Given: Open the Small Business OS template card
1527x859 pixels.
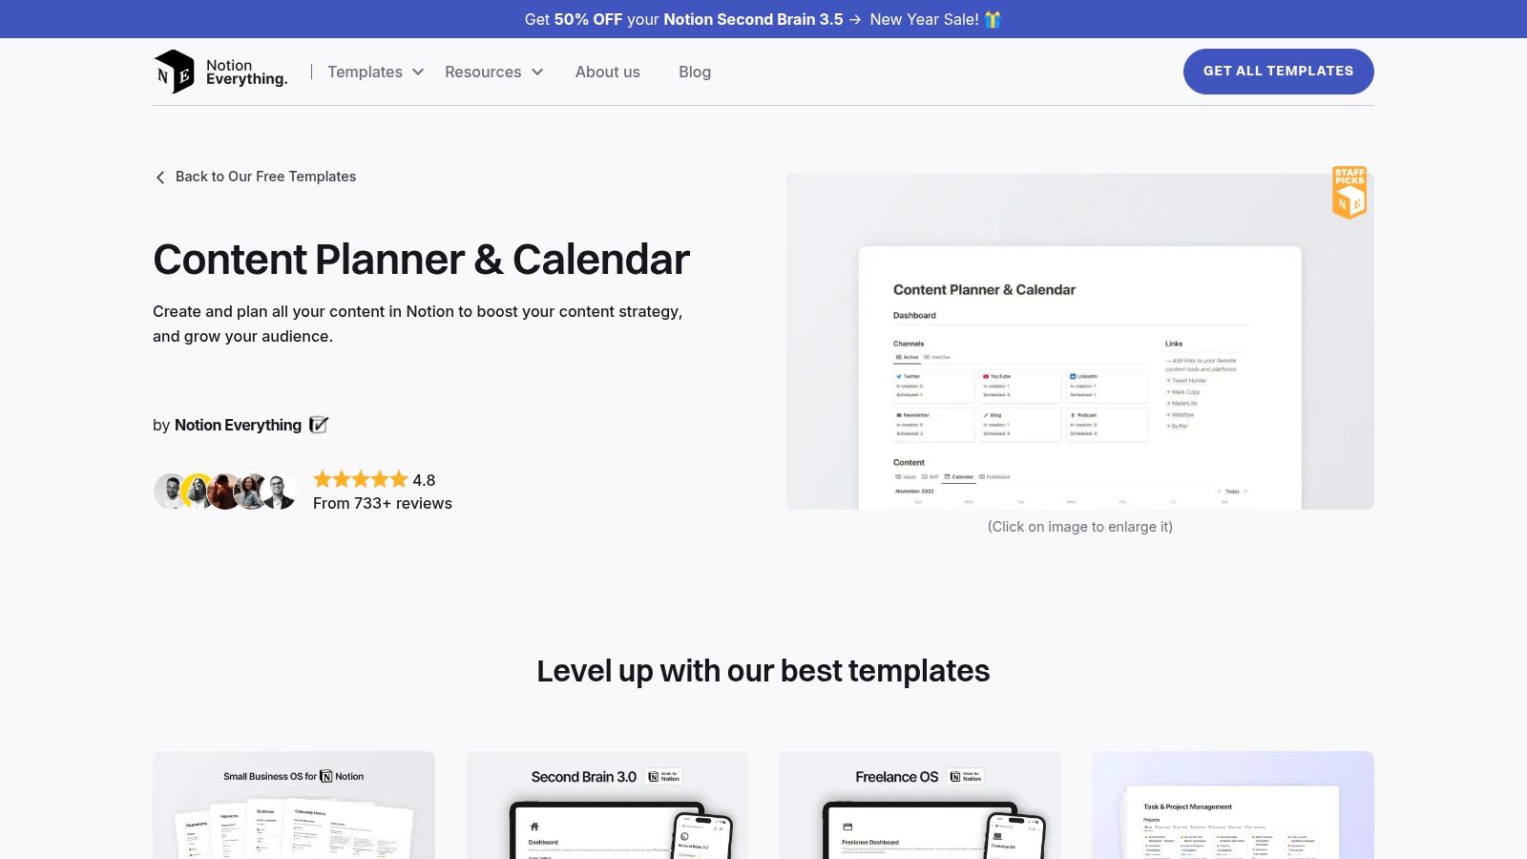Looking at the screenshot, I should click(x=294, y=805).
